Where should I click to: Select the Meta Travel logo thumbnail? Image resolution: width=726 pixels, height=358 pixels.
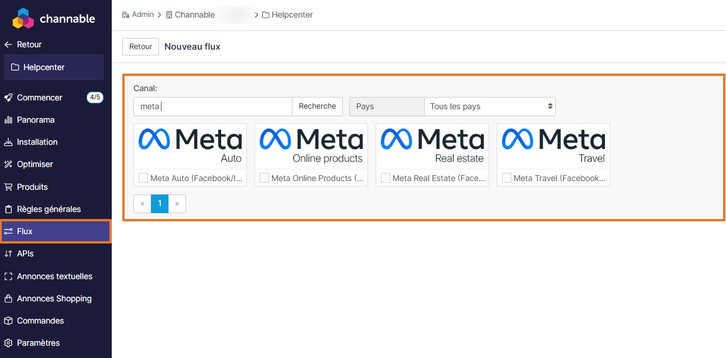(x=553, y=146)
